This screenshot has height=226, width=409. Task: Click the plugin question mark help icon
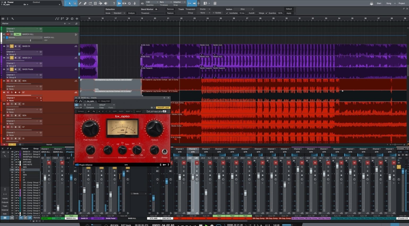tap(168, 165)
